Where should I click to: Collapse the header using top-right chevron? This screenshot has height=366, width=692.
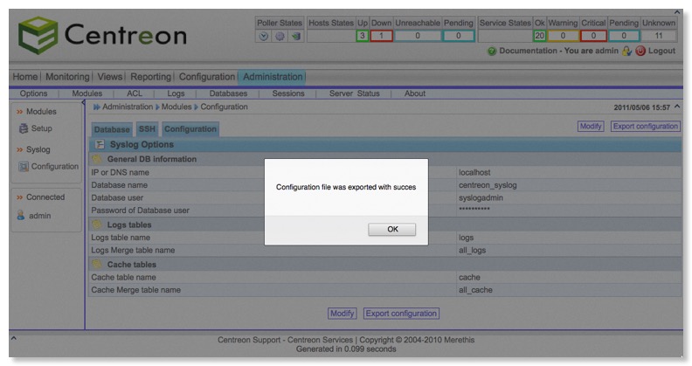point(677,12)
